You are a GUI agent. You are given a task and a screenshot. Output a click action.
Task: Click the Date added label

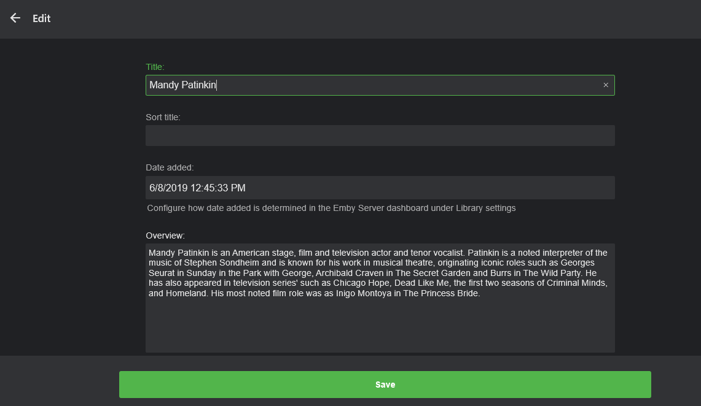(x=170, y=167)
